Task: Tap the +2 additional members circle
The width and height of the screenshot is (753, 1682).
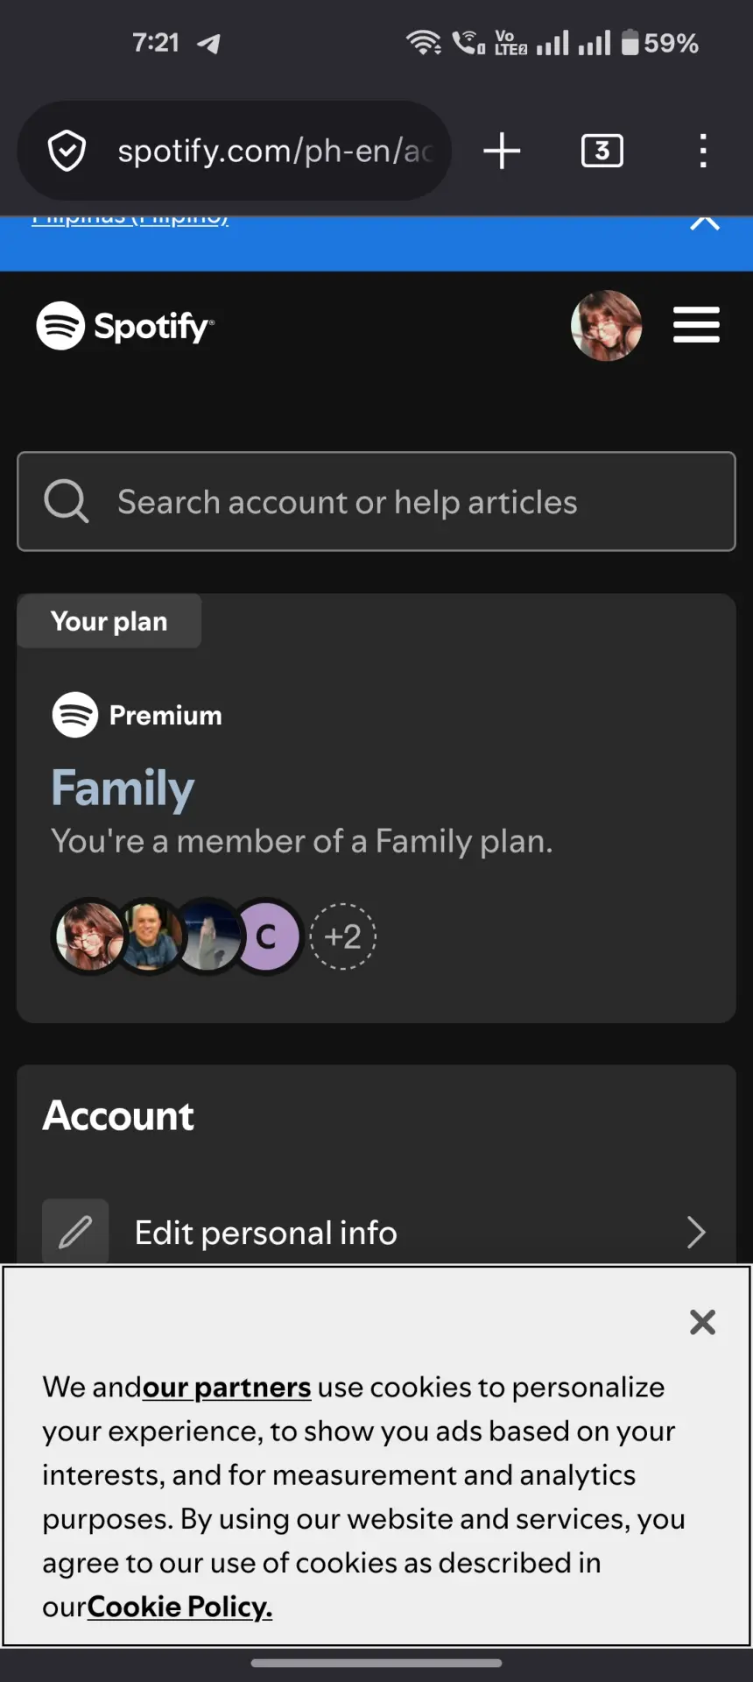Action: pyautogui.click(x=343, y=936)
